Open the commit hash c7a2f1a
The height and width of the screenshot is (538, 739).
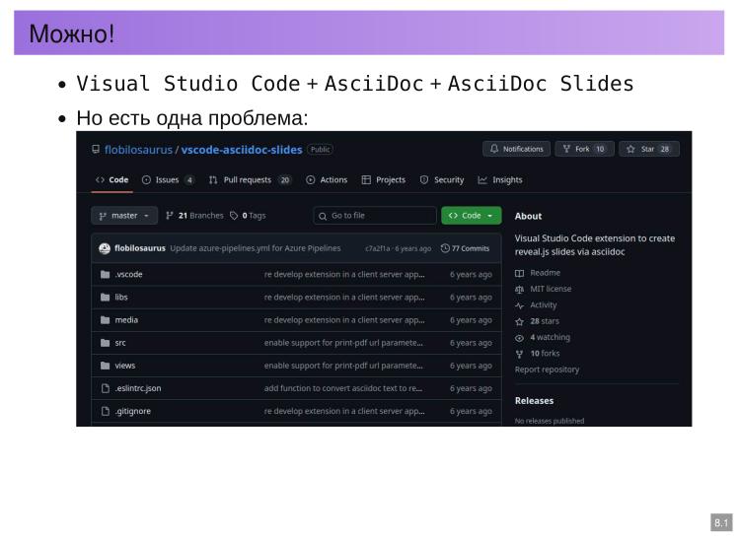coord(378,248)
